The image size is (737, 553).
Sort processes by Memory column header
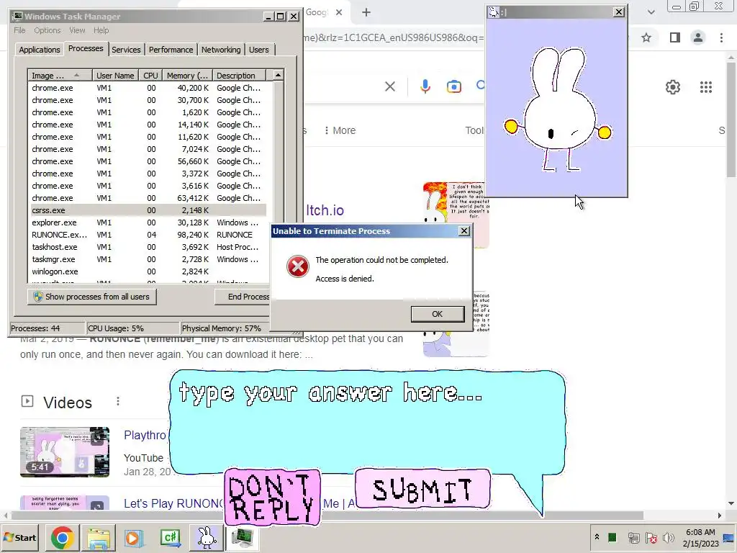coord(187,75)
